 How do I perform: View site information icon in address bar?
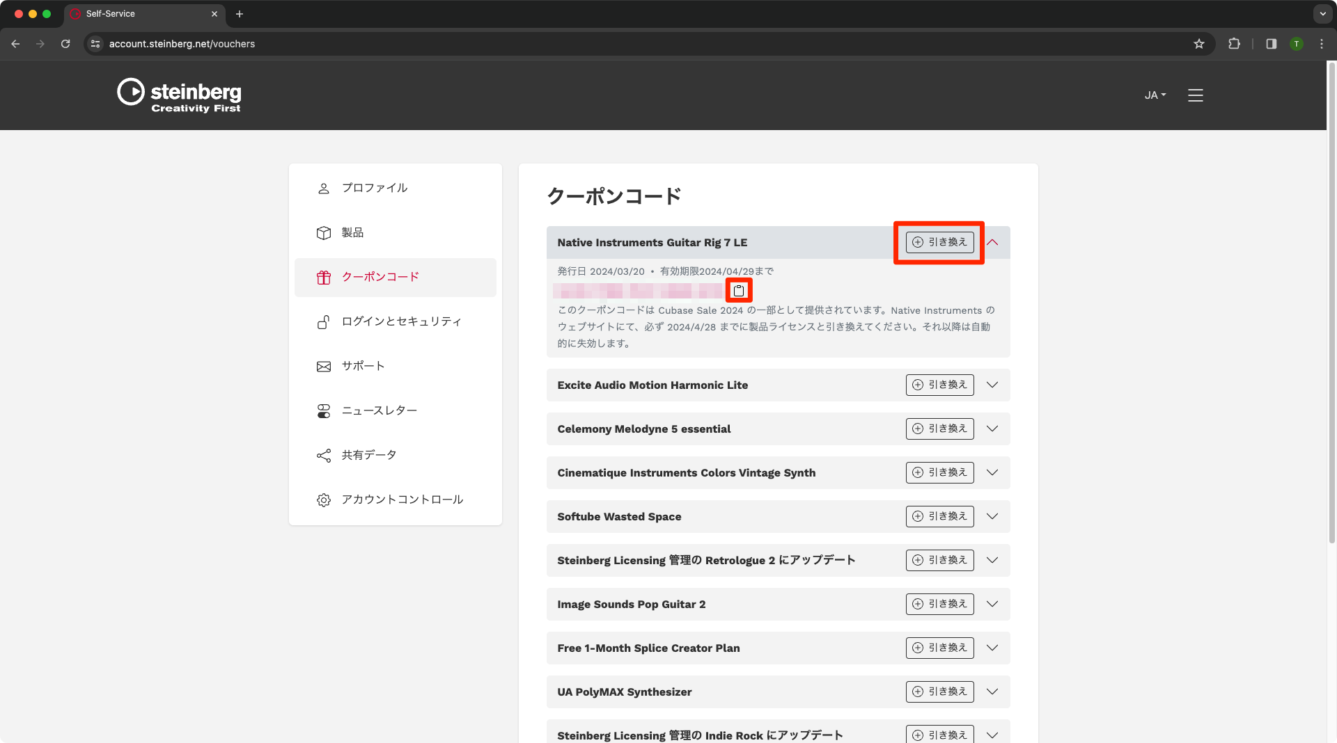[x=95, y=44]
